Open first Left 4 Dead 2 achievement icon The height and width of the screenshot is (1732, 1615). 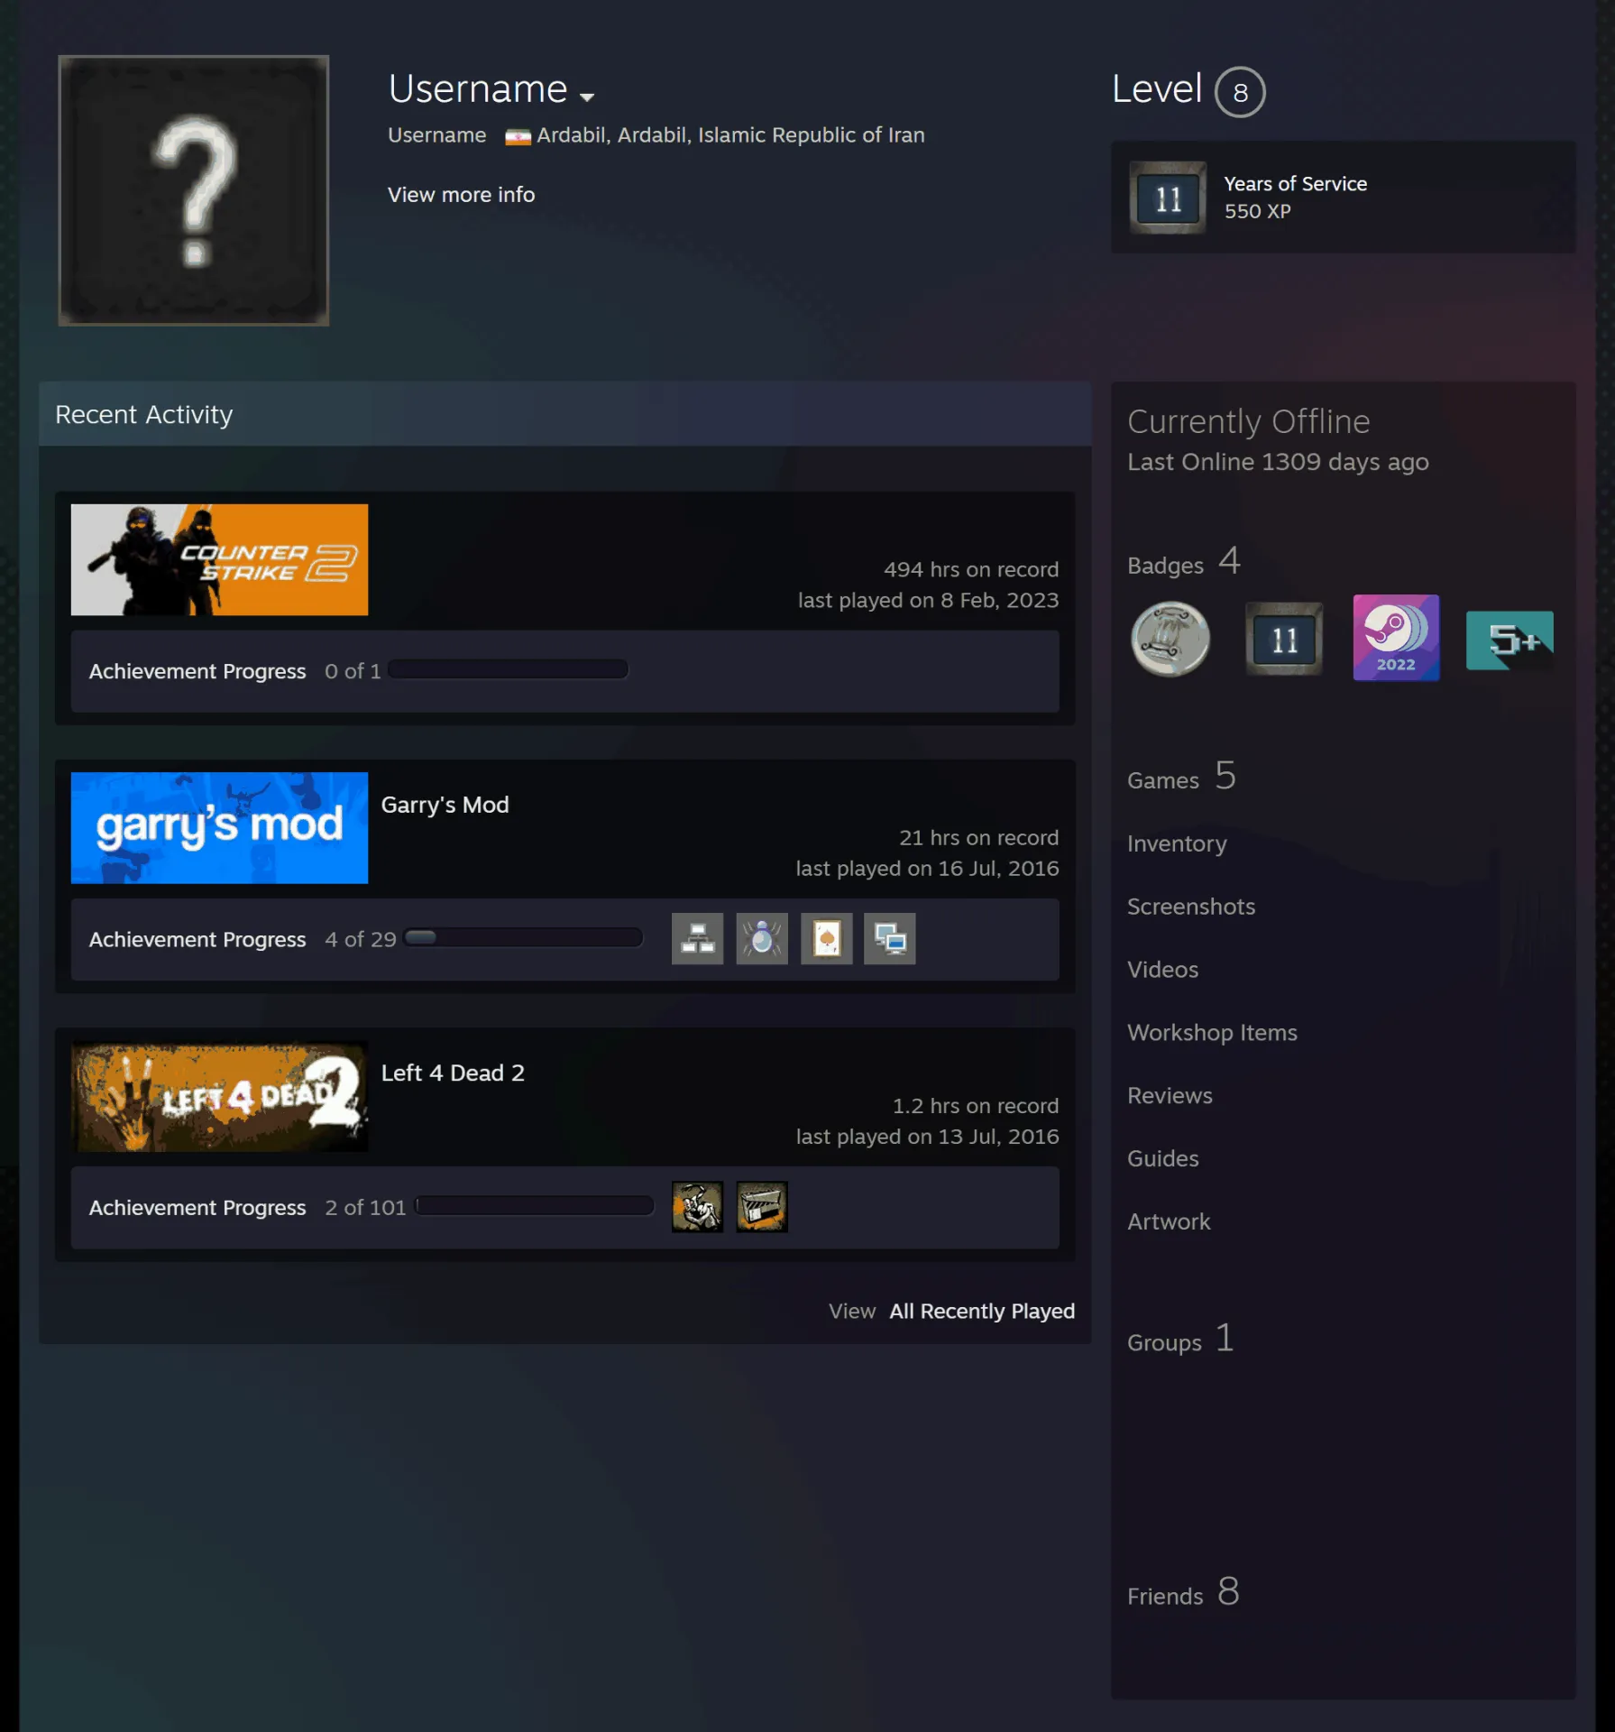(x=697, y=1206)
